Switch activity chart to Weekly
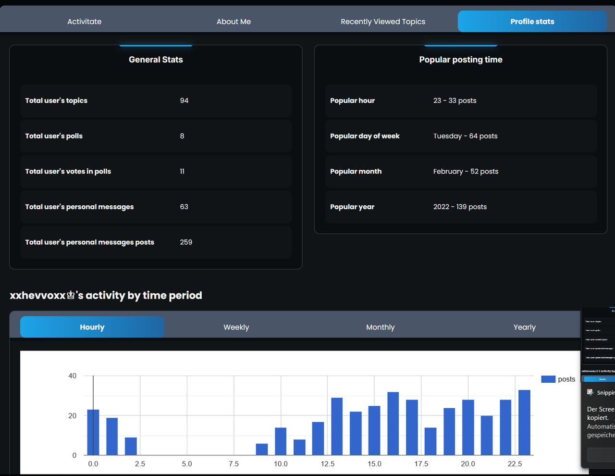 (236, 327)
